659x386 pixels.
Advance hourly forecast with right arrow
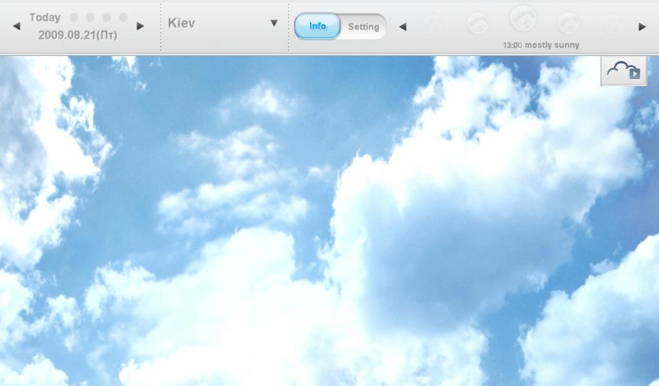642,27
